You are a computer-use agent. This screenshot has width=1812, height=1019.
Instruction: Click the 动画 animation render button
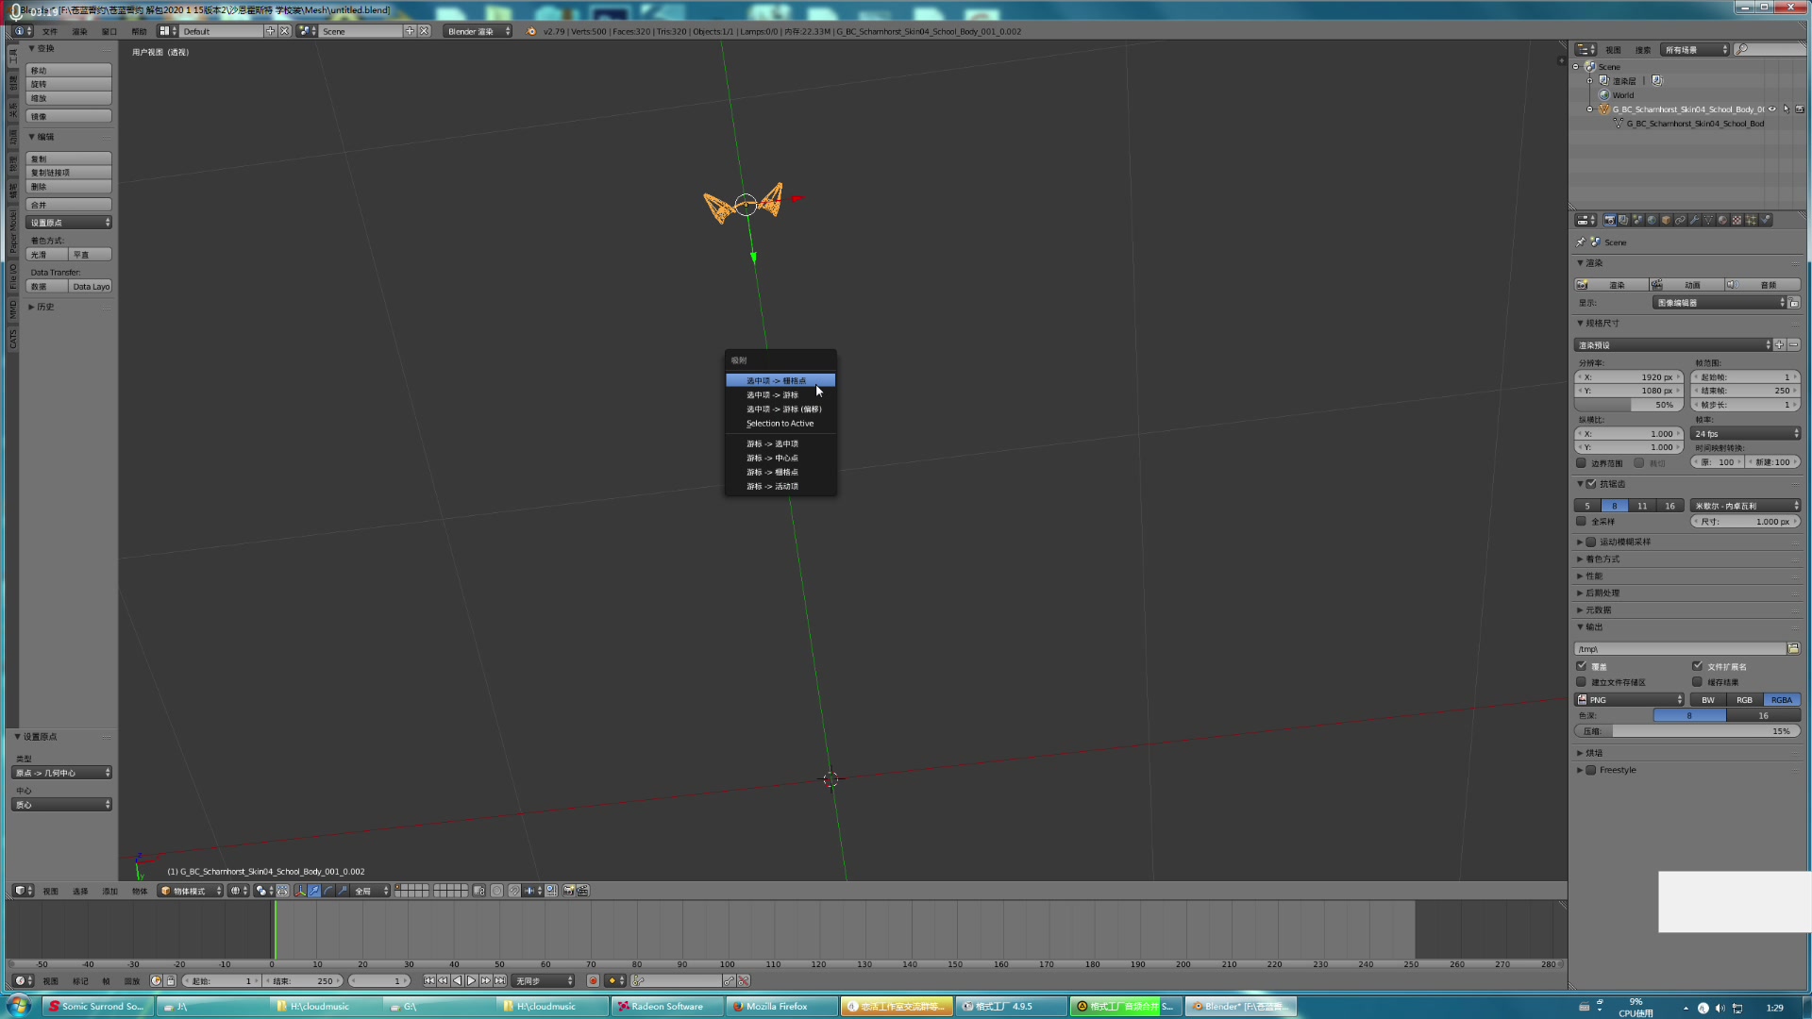[x=1686, y=285]
